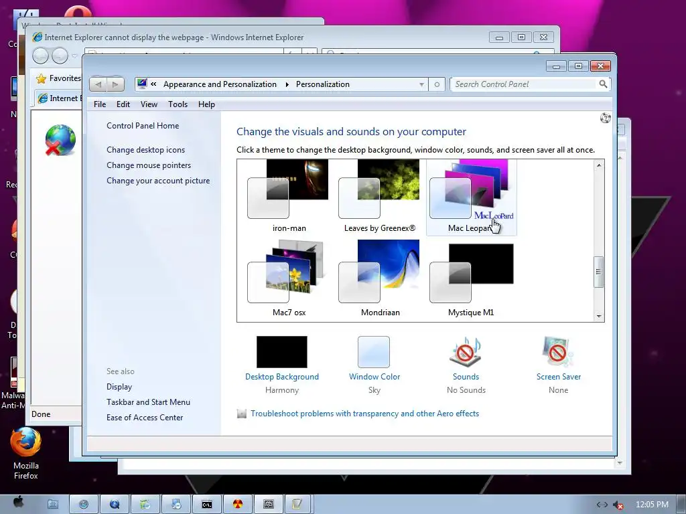Go to Control Panel Home

pos(143,126)
